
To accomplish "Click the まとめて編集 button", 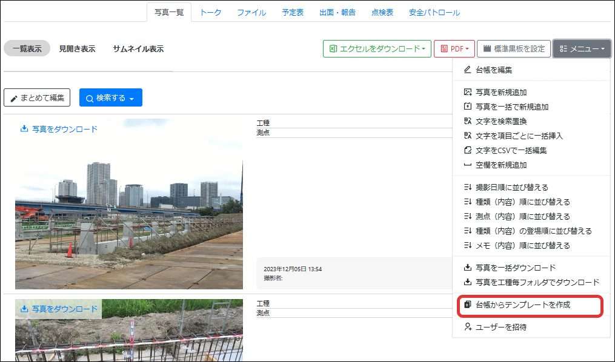I will [x=37, y=97].
